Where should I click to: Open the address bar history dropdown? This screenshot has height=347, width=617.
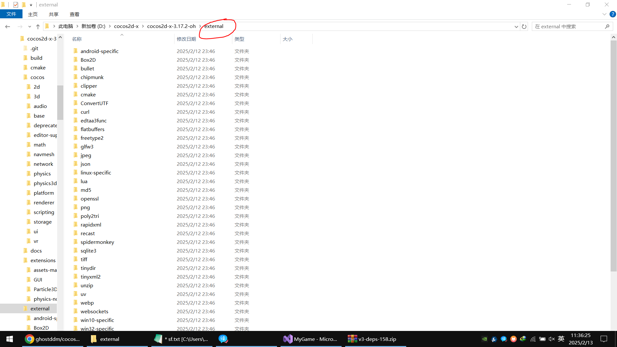click(516, 27)
